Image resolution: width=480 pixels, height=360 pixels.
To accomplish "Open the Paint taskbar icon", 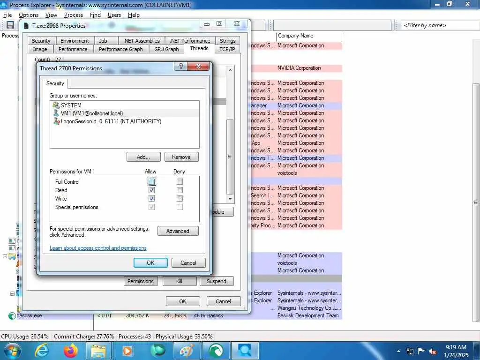I will (187, 351).
